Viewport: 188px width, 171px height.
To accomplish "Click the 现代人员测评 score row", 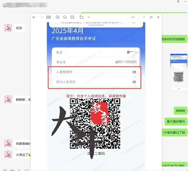I will click(96, 82).
